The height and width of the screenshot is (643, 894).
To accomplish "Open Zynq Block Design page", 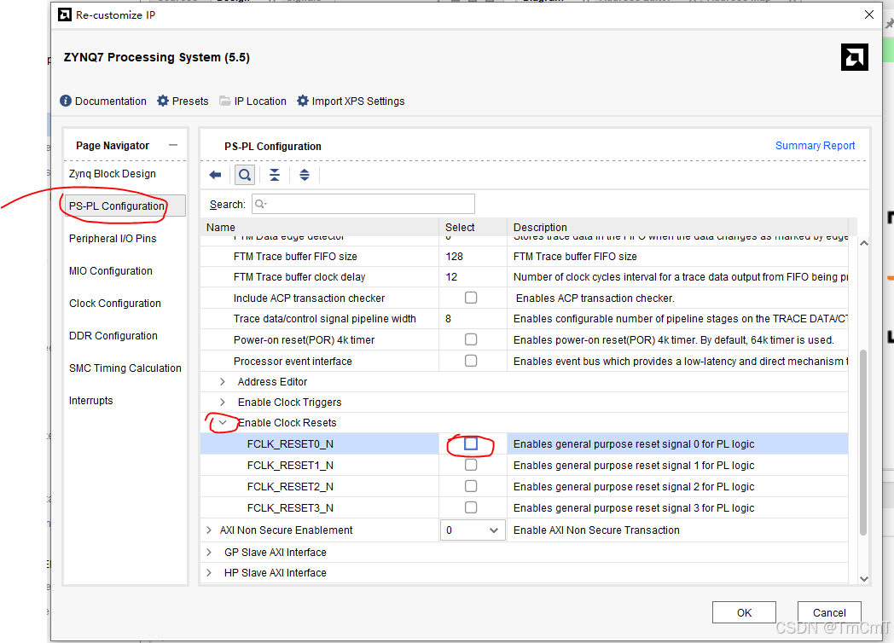I will pos(113,174).
